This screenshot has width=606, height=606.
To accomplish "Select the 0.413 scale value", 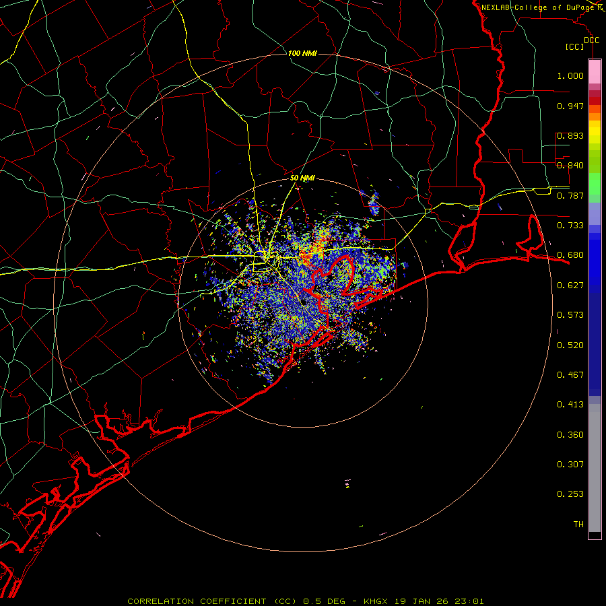I will pyautogui.click(x=570, y=405).
